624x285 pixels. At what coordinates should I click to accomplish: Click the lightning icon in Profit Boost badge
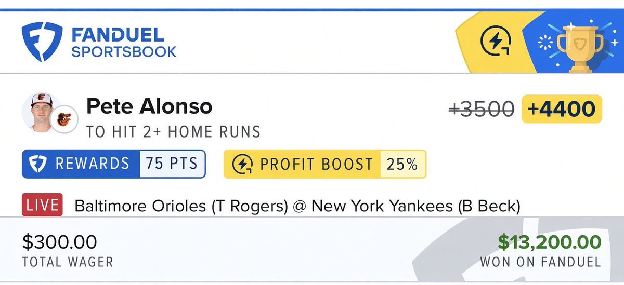point(242,164)
